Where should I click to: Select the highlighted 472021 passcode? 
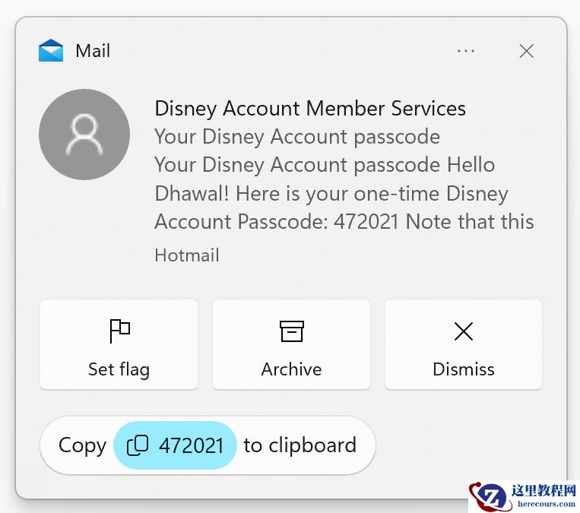pyautogui.click(x=191, y=445)
